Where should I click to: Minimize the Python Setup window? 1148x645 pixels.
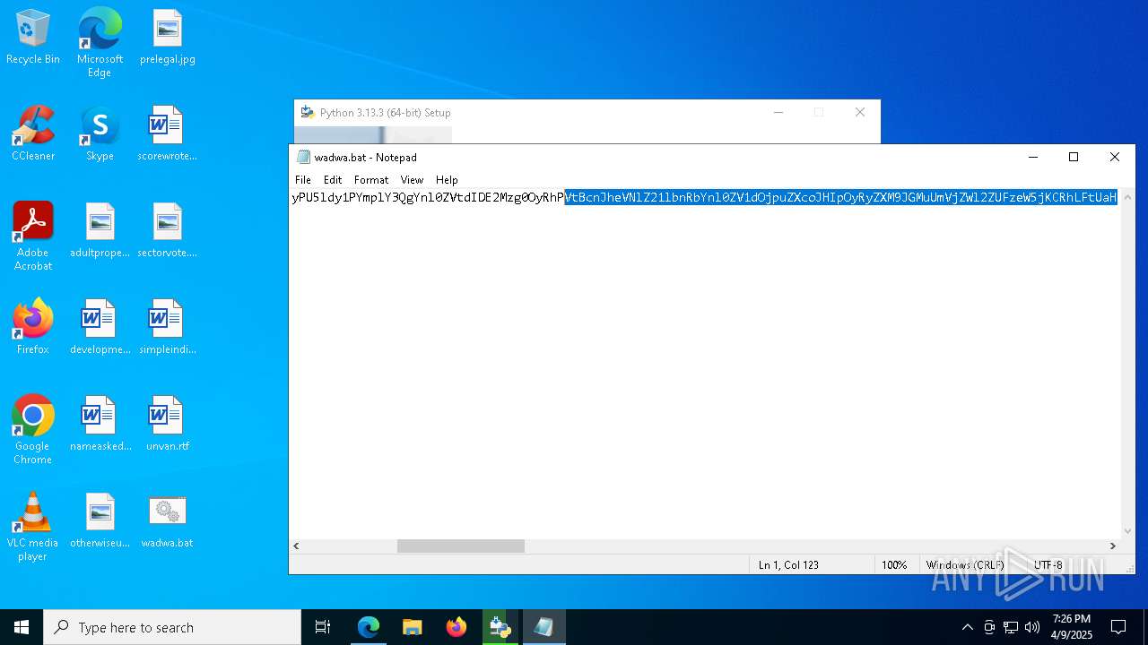pos(778,112)
